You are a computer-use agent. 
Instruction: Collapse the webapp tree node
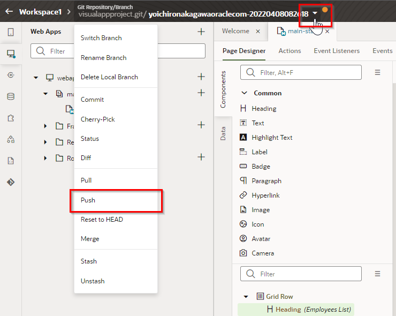point(36,78)
